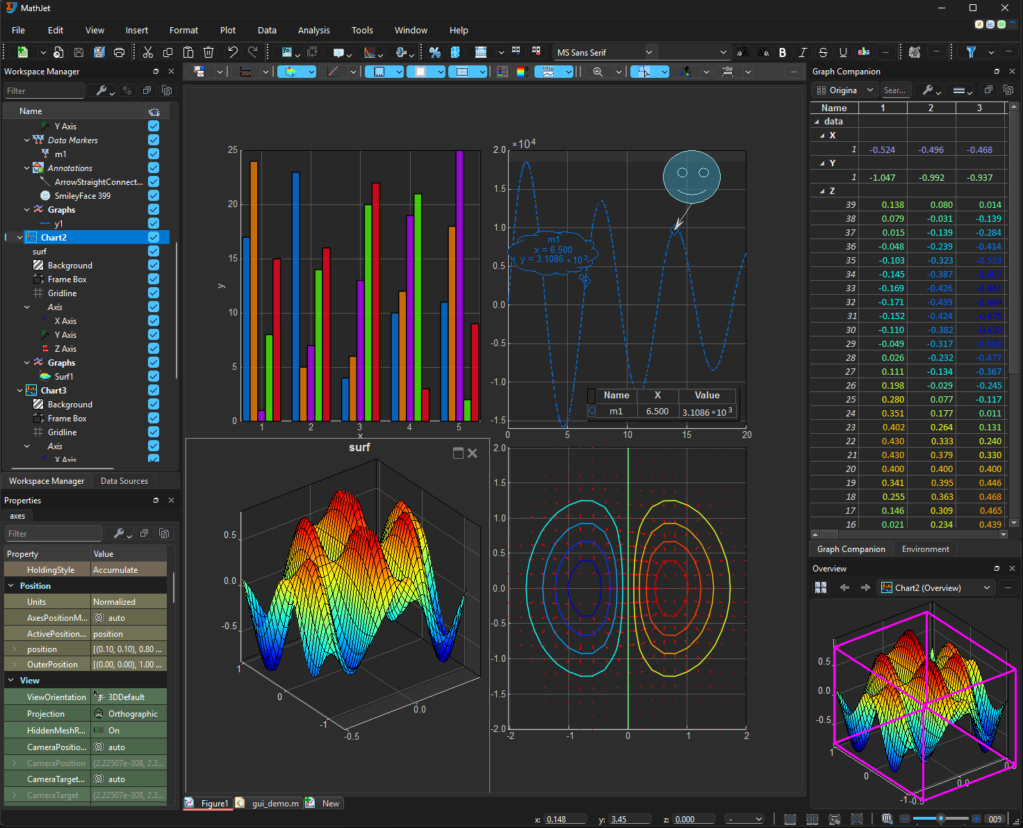Expand the OuterPosition property
Screen dimensions: 1023x828
coord(14,665)
